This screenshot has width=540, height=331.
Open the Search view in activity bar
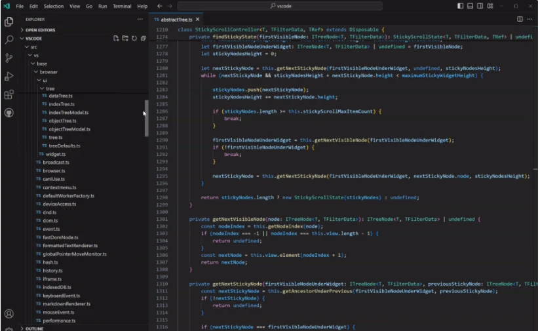[x=9, y=39]
